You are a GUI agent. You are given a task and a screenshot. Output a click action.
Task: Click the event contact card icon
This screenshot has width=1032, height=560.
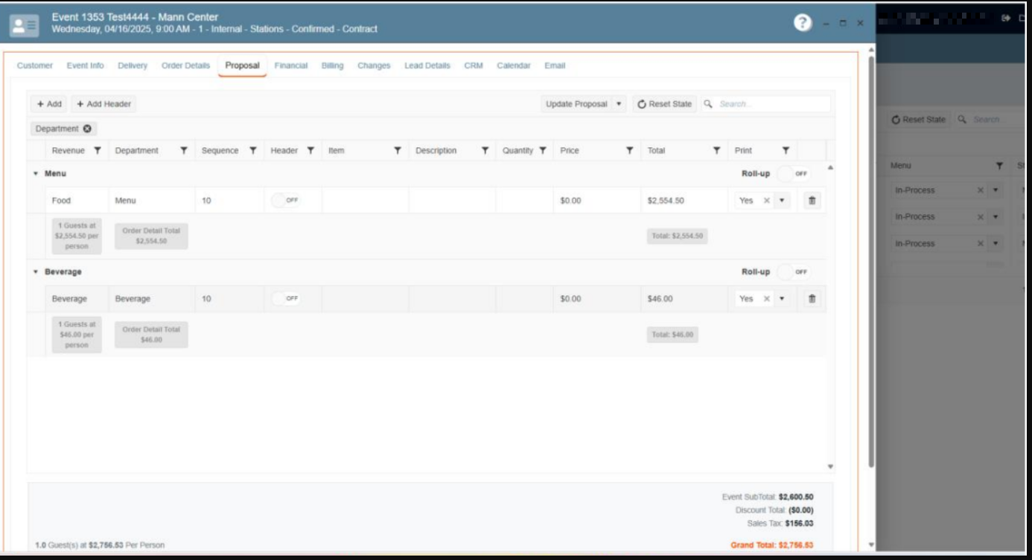(20, 25)
